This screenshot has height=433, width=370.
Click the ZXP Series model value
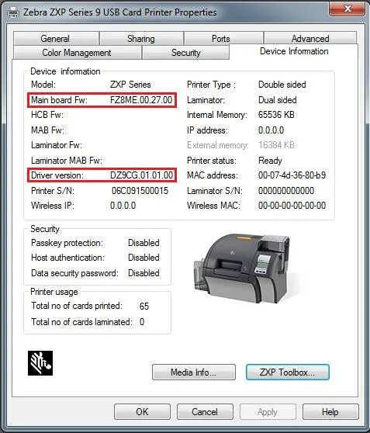[130, 85]
